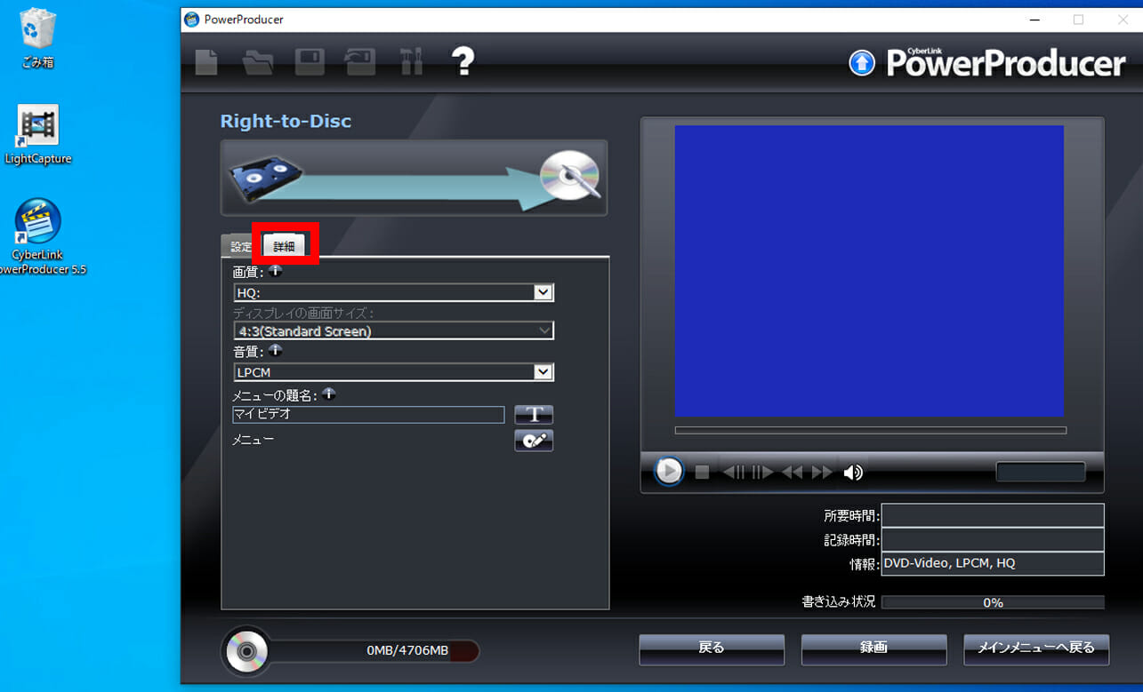Step back one frame
This screenshot has width=1143, height=692.
734,472
